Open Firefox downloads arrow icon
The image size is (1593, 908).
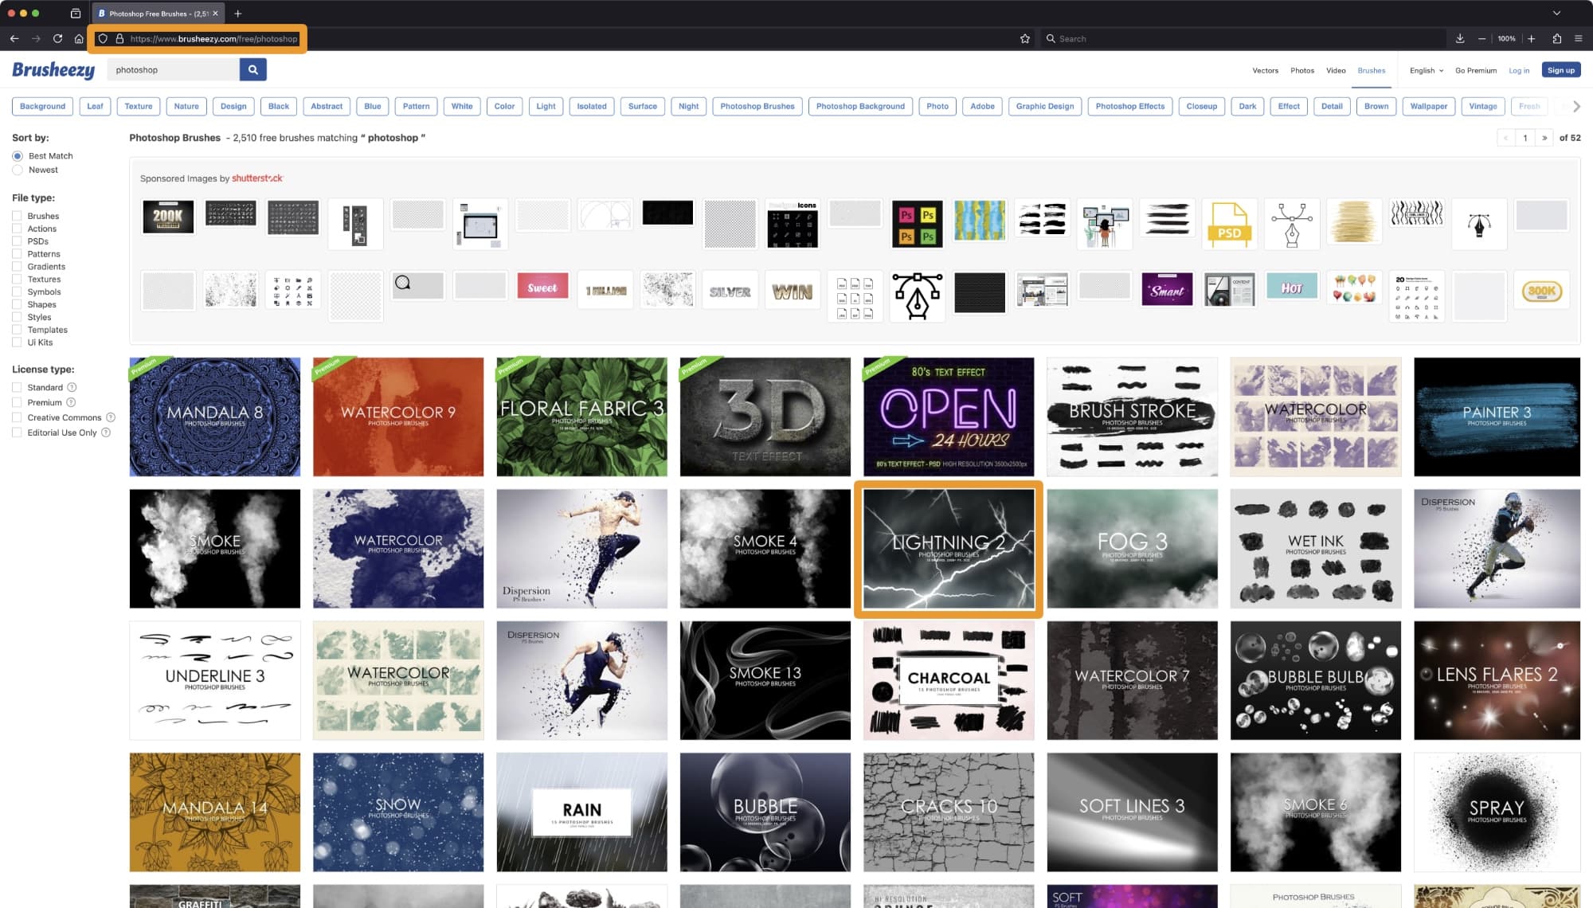pos(1459,38)
